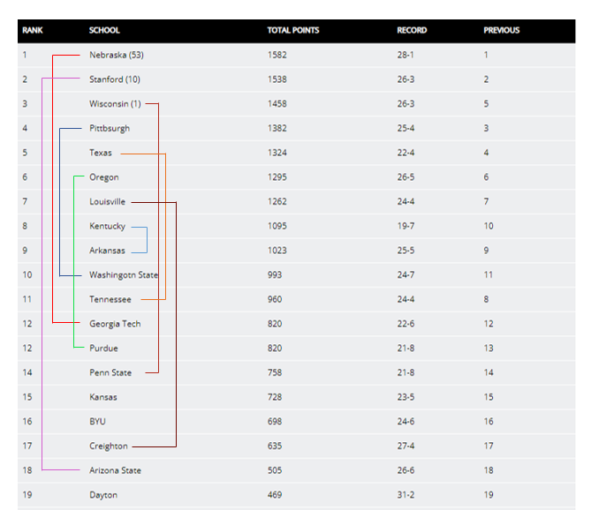This screenshot has height=510, width=591.
Task: Click Dayton's total points 469
Action: coord(275,495)
